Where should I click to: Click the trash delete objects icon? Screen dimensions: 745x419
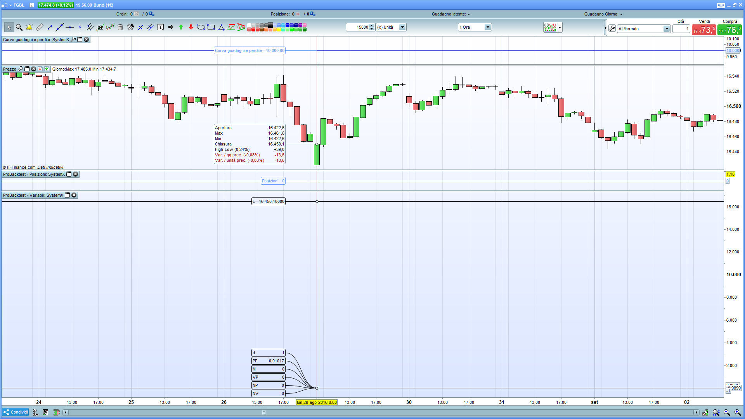click(120, 27)
